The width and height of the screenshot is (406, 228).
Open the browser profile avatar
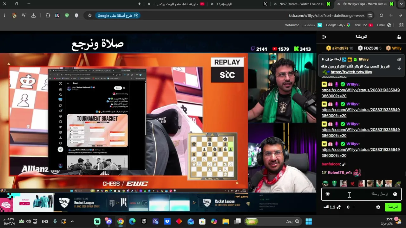(14, 16)
